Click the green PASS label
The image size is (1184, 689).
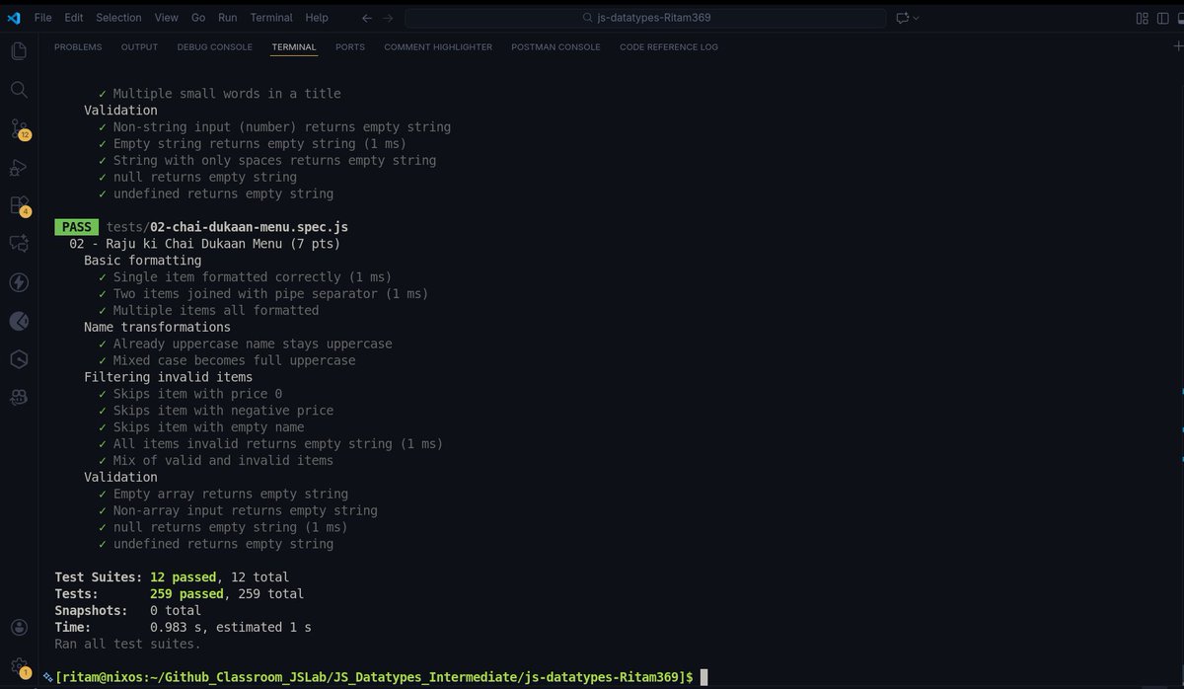(76, 227)
